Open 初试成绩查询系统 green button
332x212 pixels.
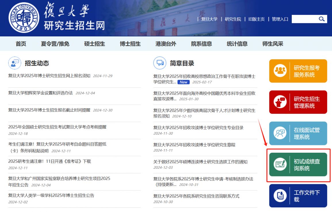pyautogui.click(x=298, y=164)
